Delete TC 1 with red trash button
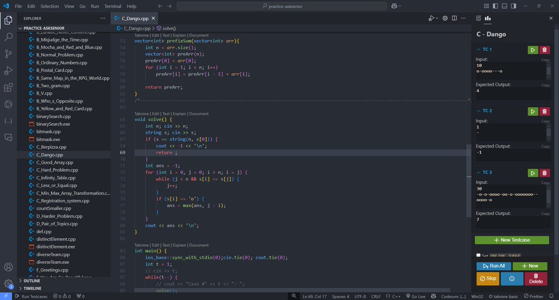 click(545, 50)
